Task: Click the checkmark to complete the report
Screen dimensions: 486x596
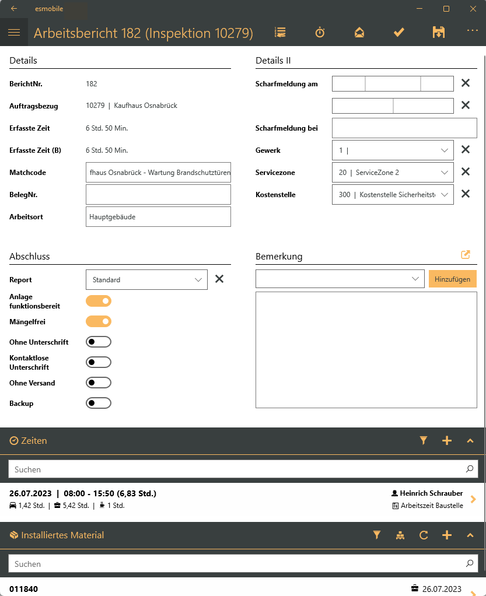Action: [399, 32]
